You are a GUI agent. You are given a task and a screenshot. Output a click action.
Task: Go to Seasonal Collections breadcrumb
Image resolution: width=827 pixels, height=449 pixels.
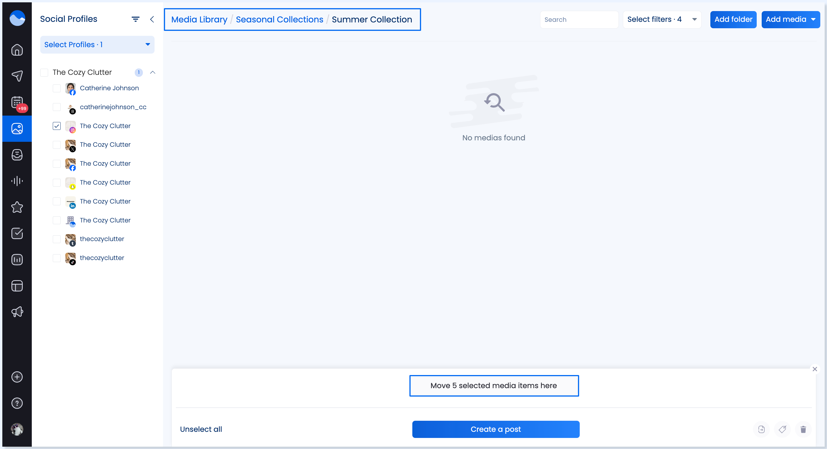pos(279,20)
